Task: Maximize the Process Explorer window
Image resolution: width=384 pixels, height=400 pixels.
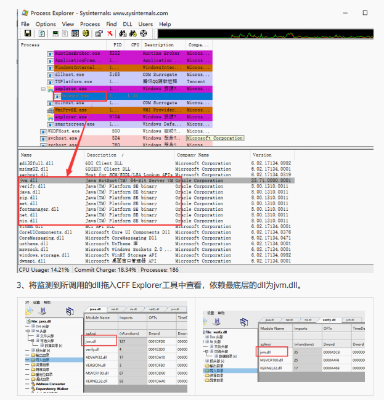Action: coord(365,13)
